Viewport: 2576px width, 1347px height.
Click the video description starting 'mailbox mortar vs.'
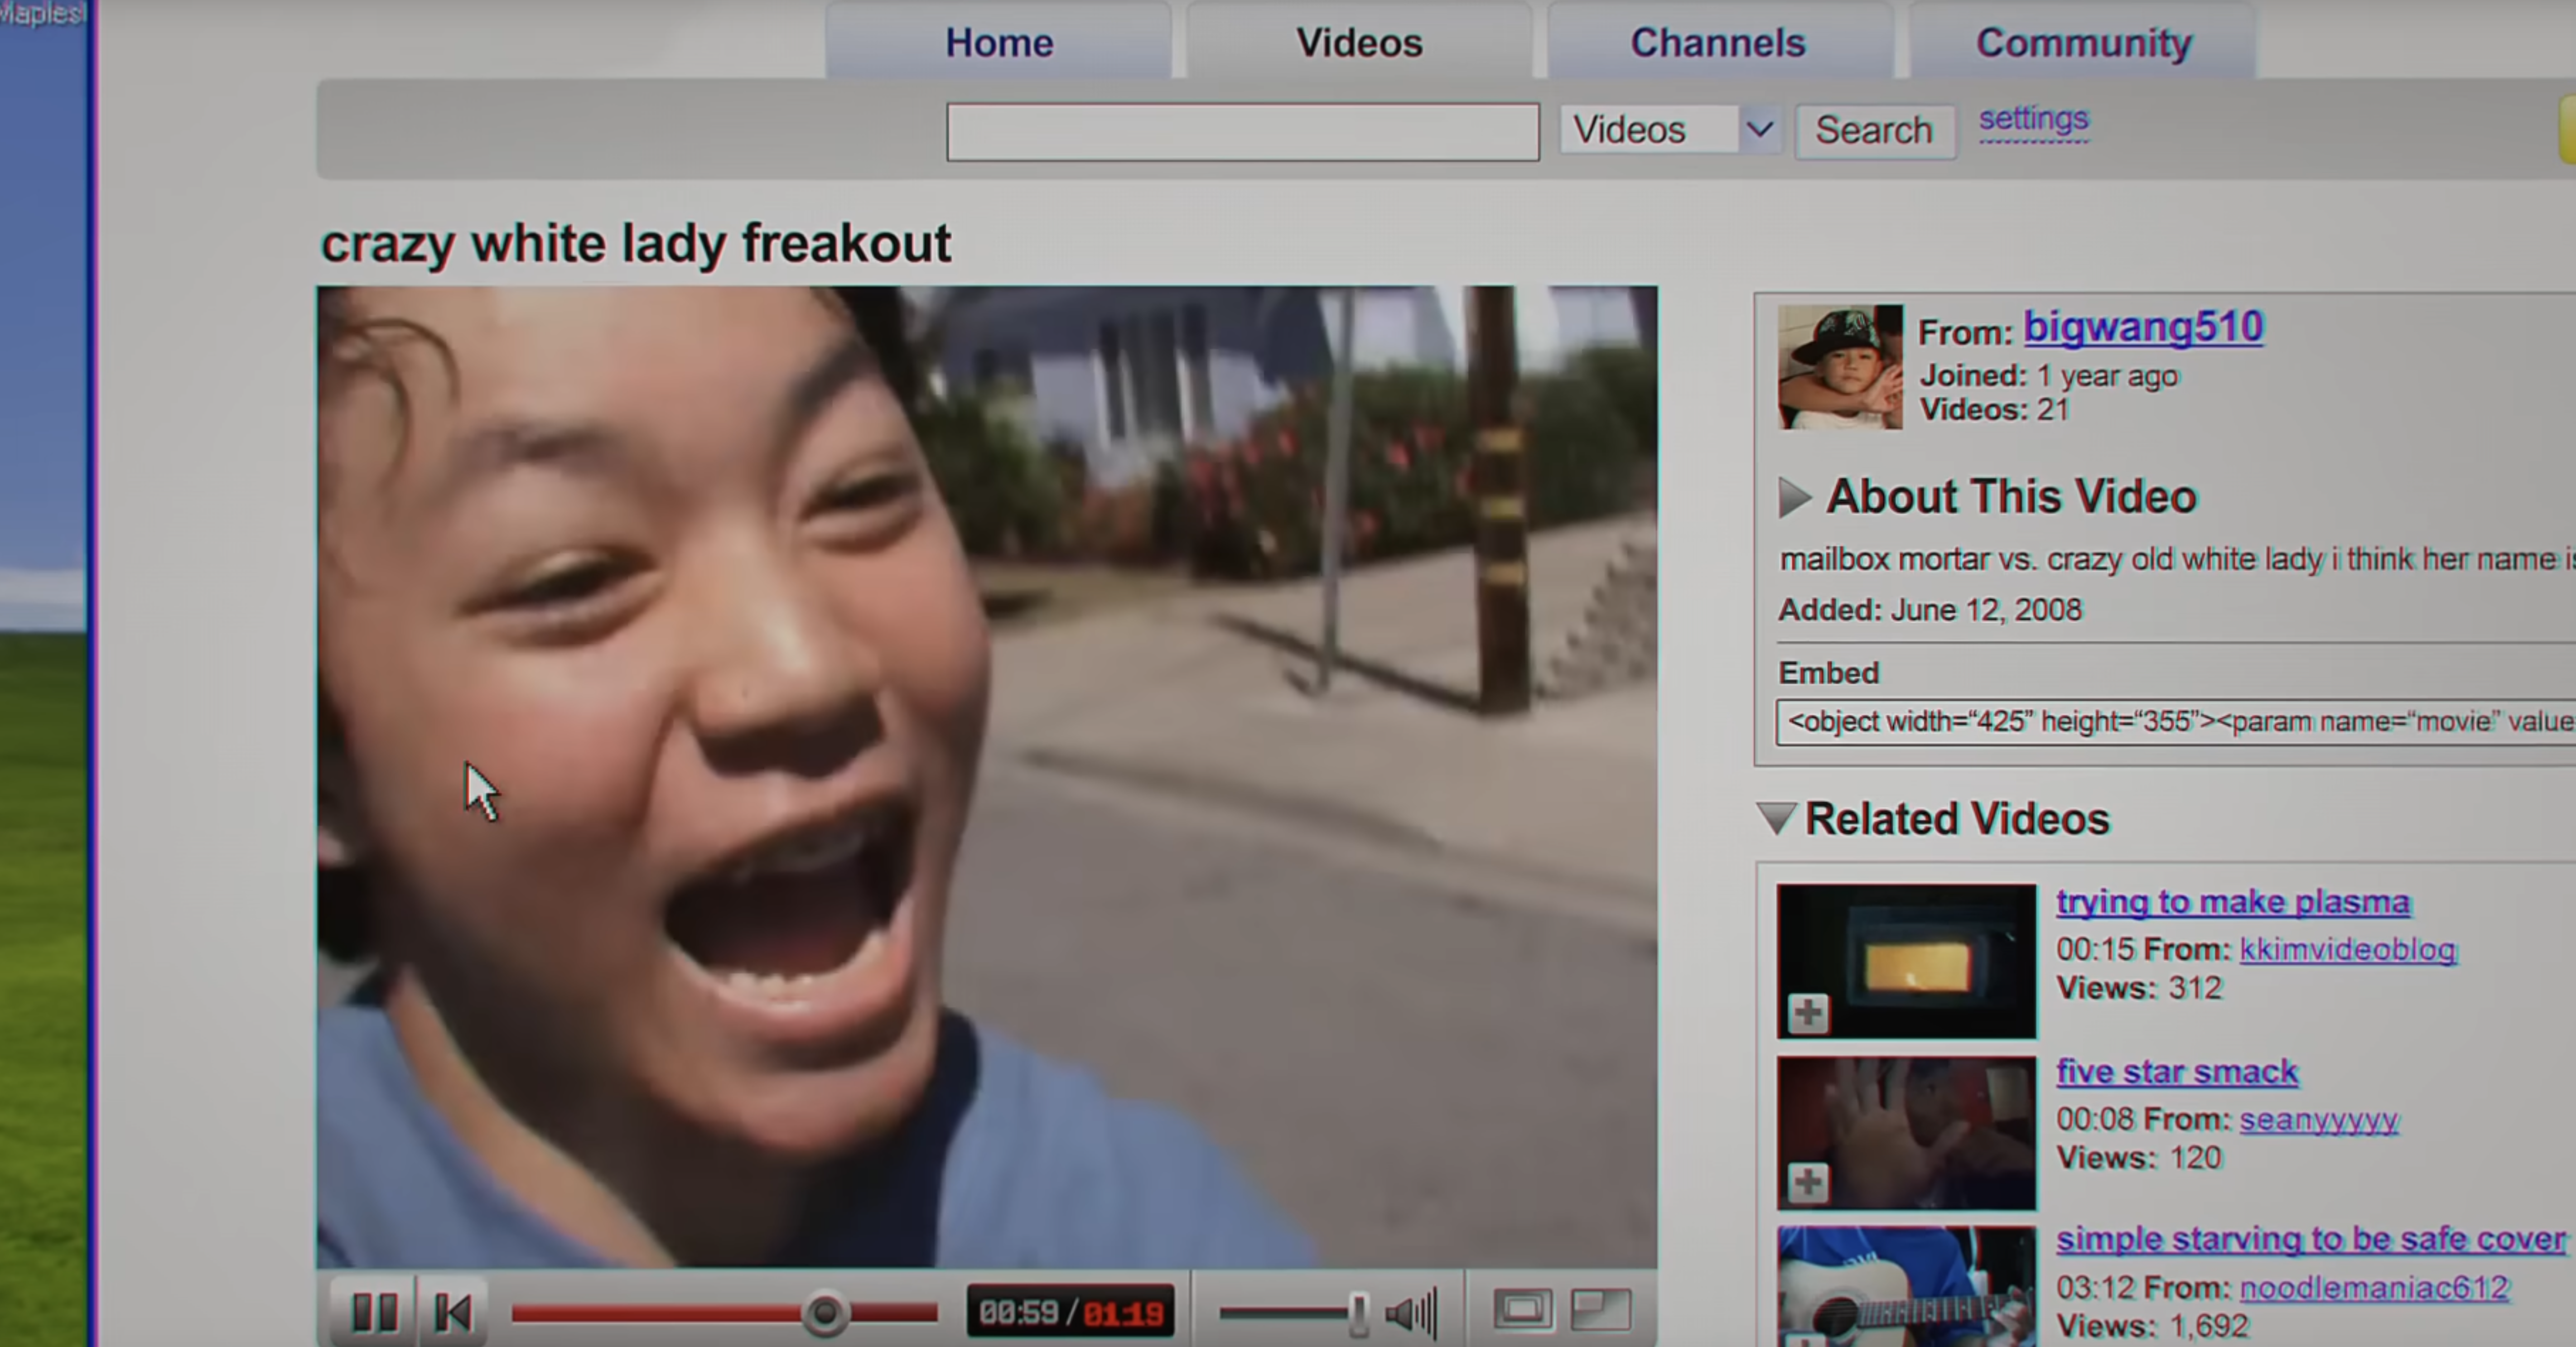tap(2177, 559)
